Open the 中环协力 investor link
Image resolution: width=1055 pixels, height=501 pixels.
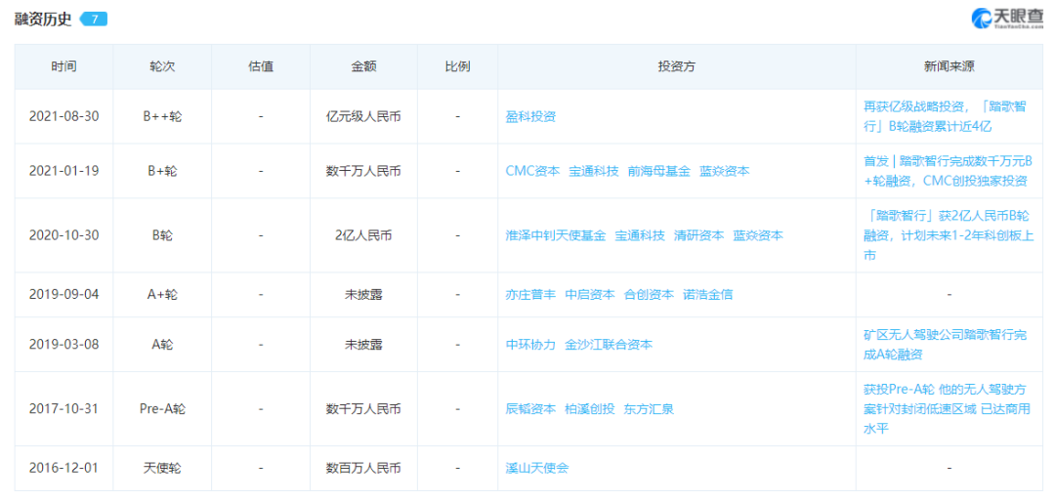click(x=530, y=345)
